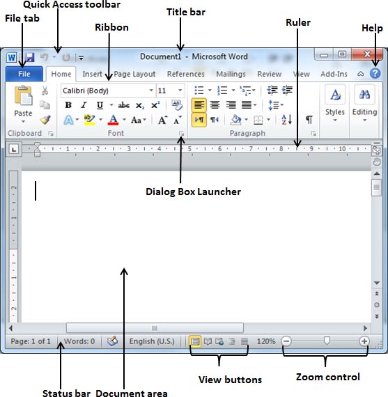388x397 pixels.
Task: Open the Page Layout tab
Action: (134, 74)
